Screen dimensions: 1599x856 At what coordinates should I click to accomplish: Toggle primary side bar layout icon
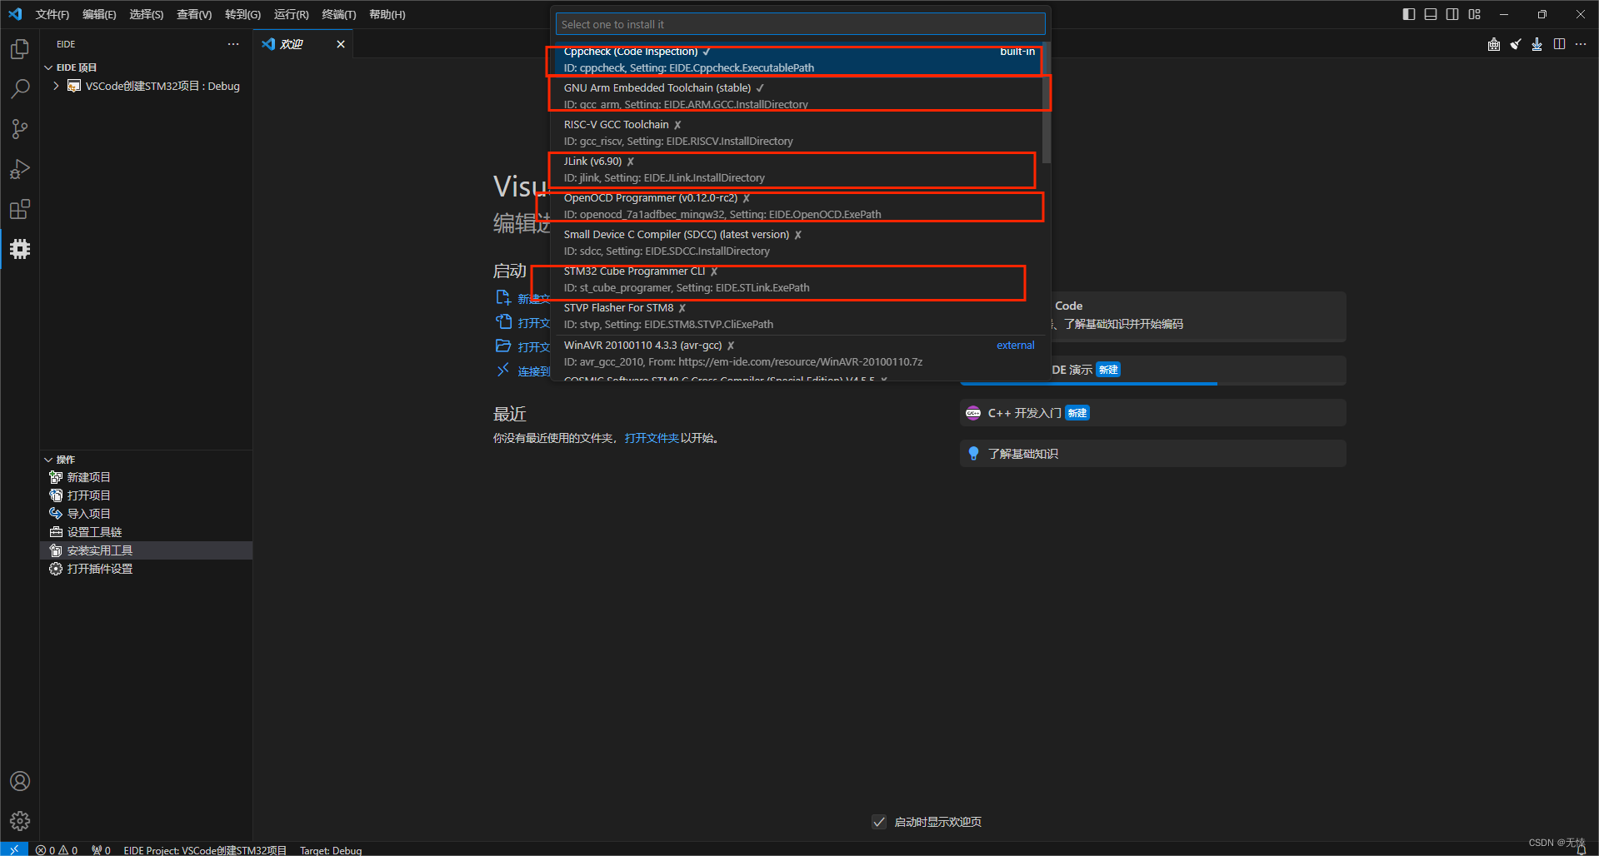point(1409,14)
